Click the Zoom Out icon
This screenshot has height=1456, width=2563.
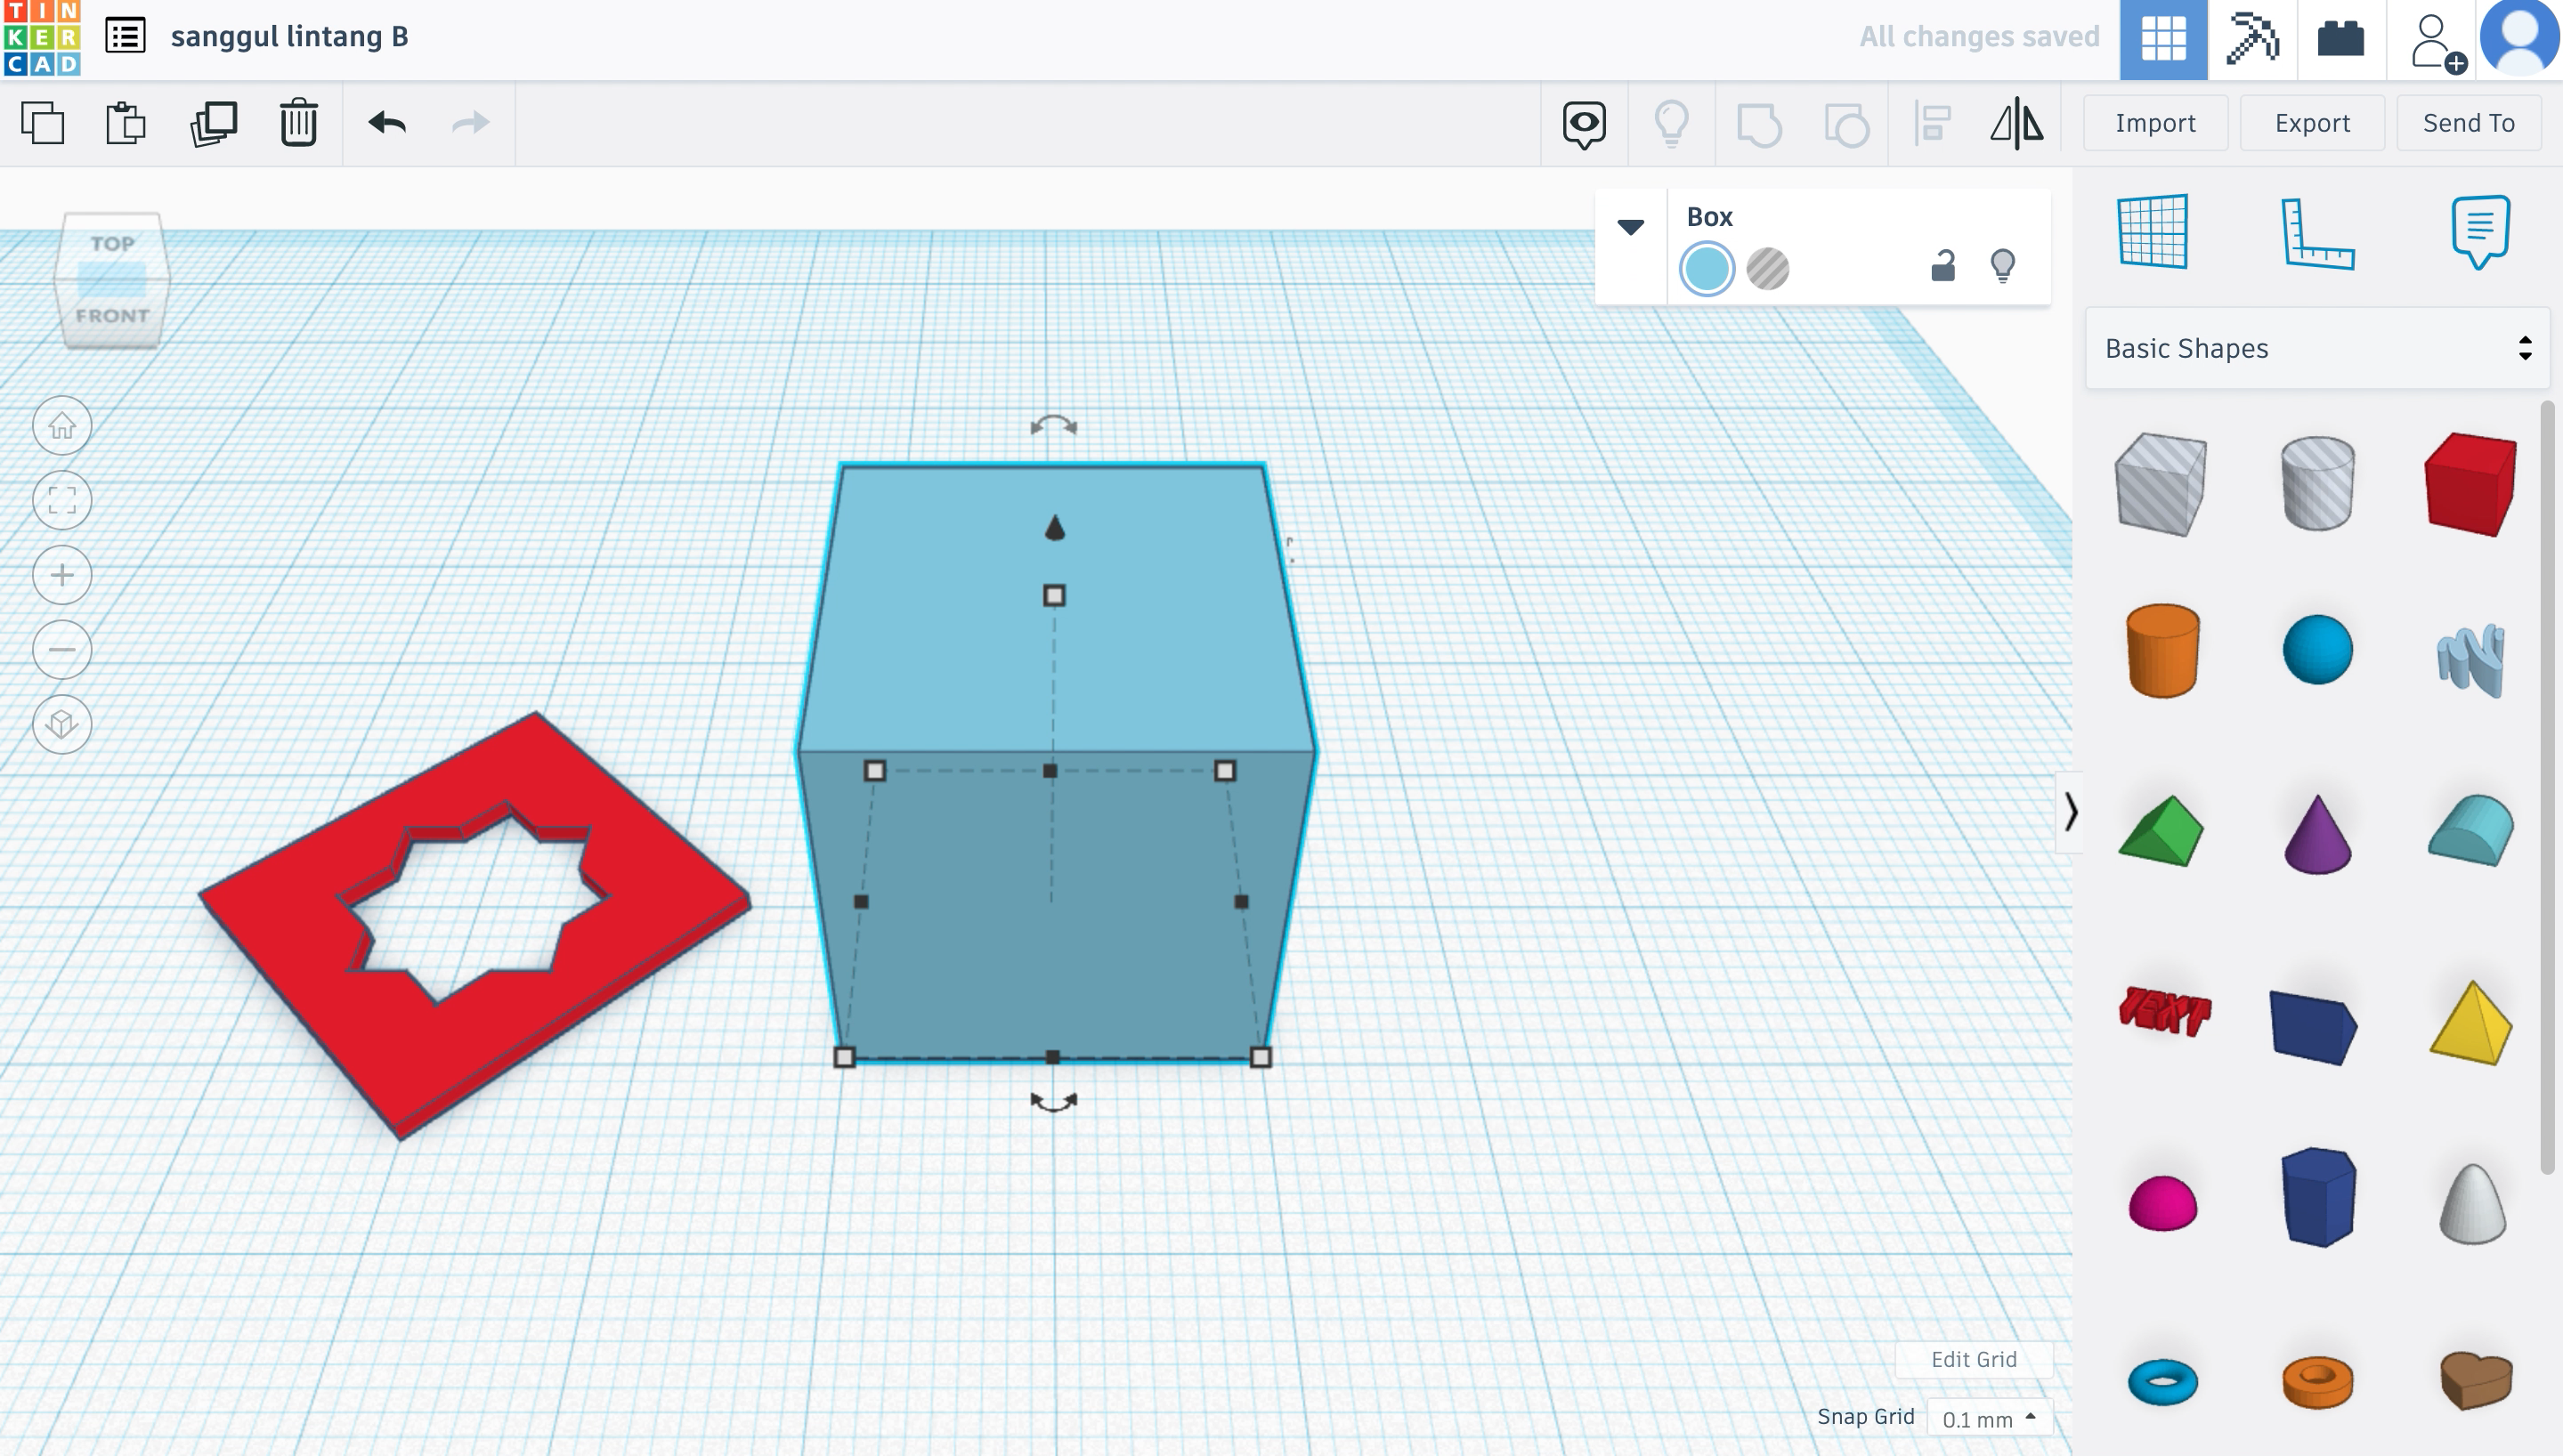click(60, 648)
